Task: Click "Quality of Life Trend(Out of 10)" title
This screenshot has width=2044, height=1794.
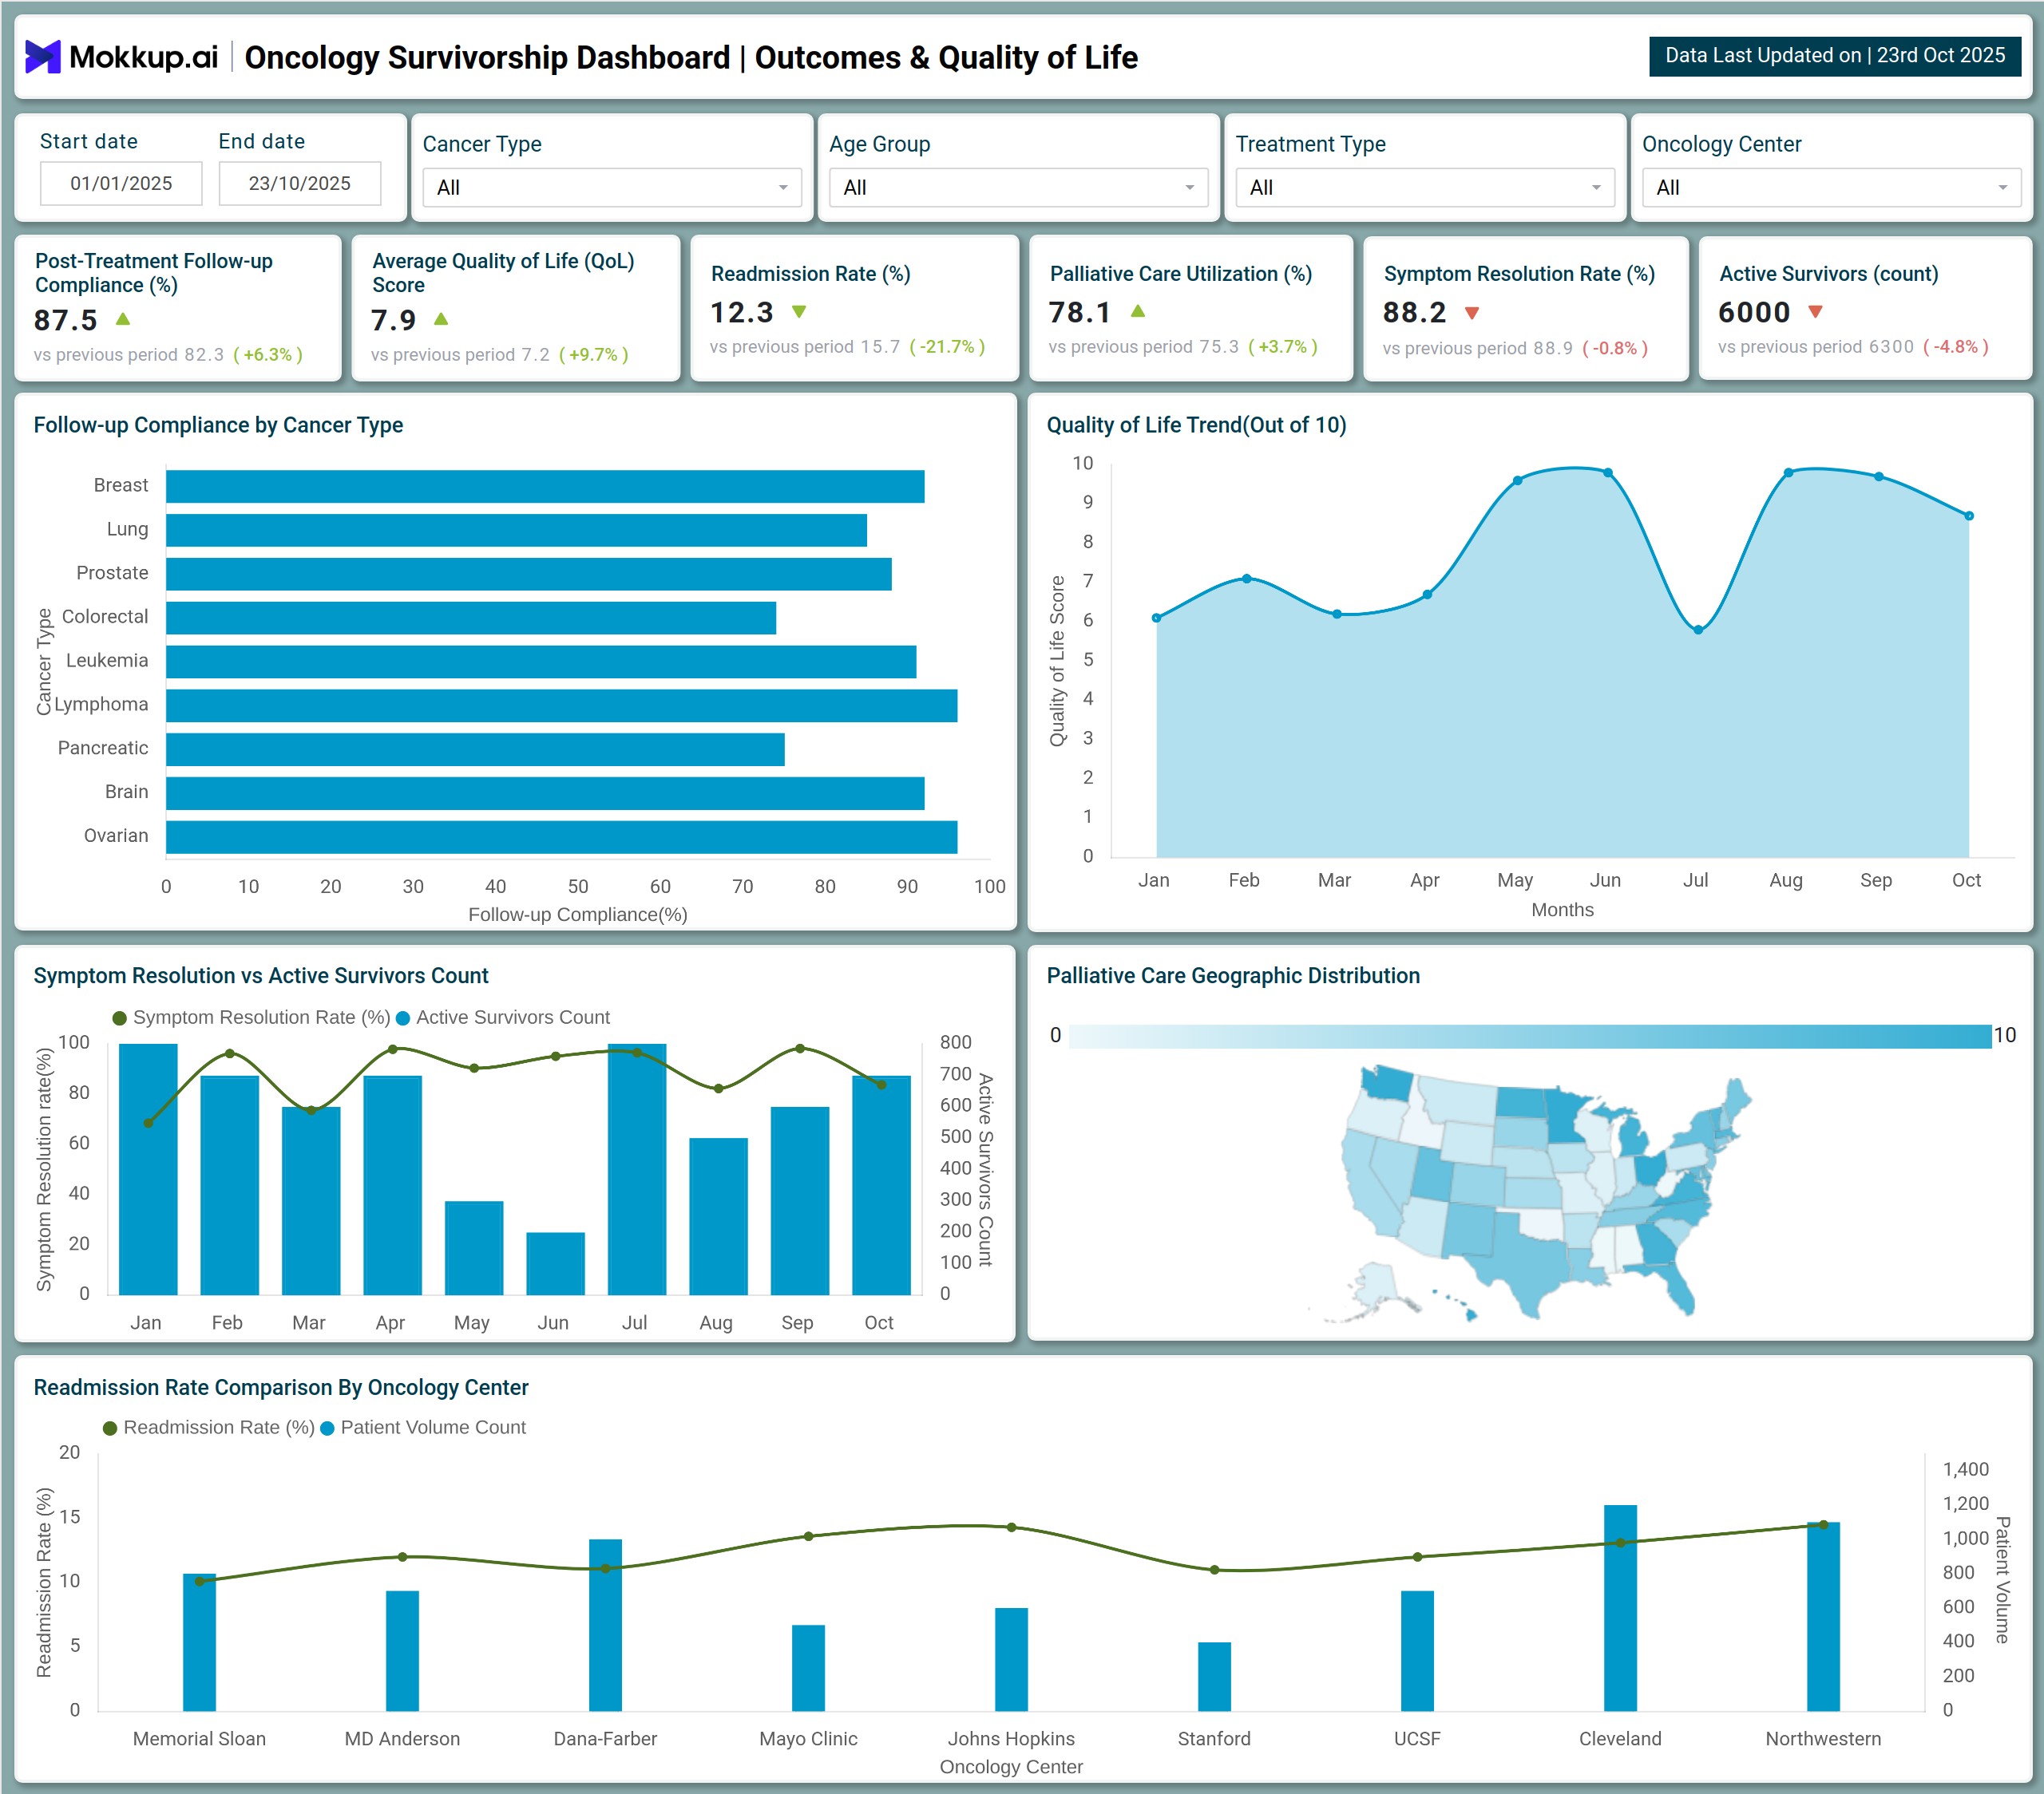Action: pyautogui.click(x=1196, y=425)
